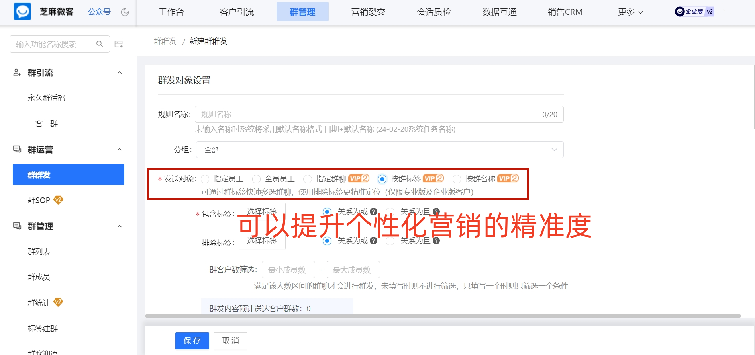The height and width of the screenshot is (355, 755).
Task: Click the 群引流 section icon
Action: click(x=17, y=73)
